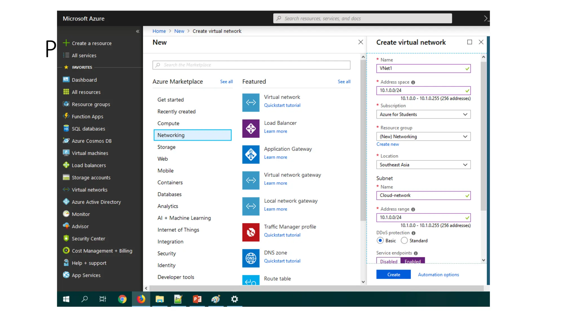Open the All services list icon
Screen dimensions: 577x324
[x=66, y=55]
